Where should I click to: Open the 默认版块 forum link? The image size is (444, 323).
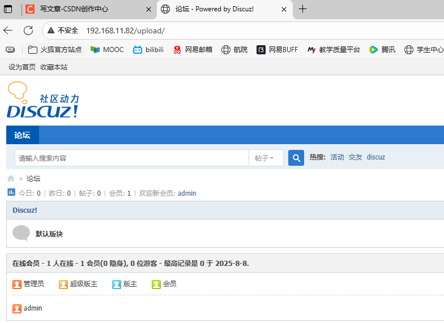(x=49, y=234)
